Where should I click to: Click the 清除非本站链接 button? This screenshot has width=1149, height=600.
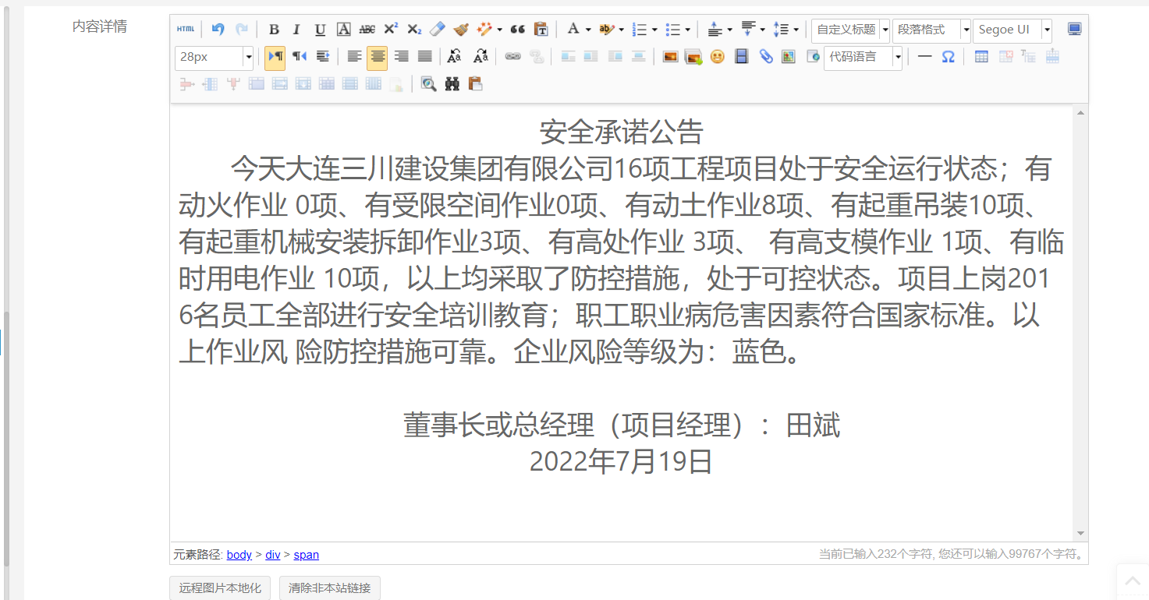pyautogui.click(x=330, y=588)
